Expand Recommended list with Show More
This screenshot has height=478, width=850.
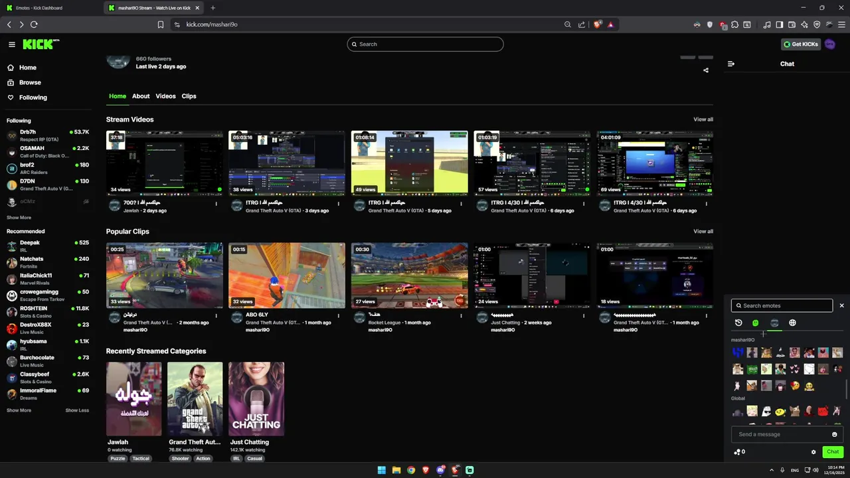tap(19, 410)
